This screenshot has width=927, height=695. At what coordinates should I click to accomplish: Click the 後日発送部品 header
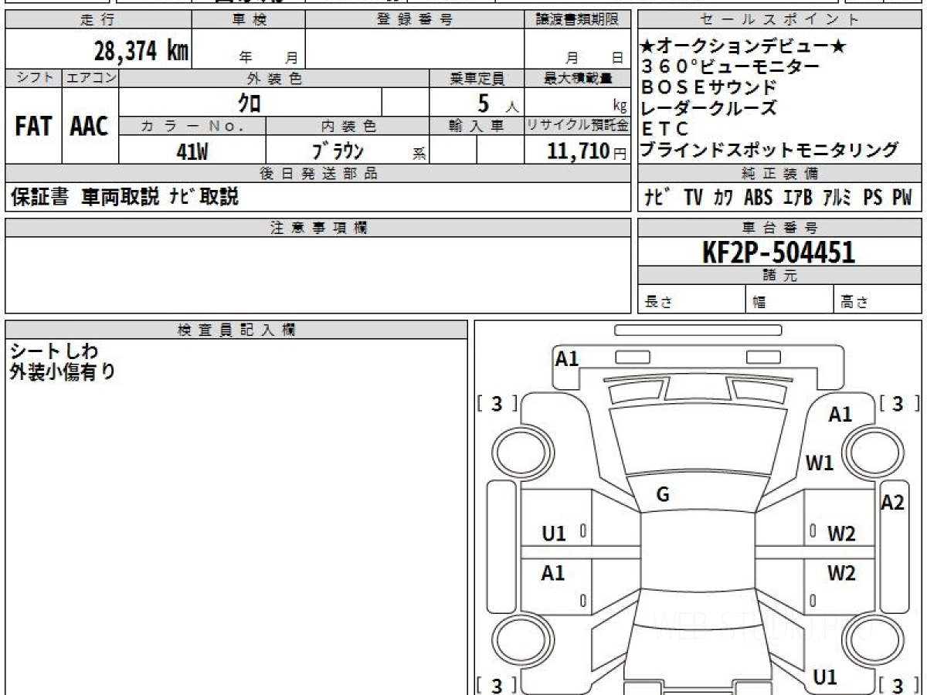pos(318,174)
